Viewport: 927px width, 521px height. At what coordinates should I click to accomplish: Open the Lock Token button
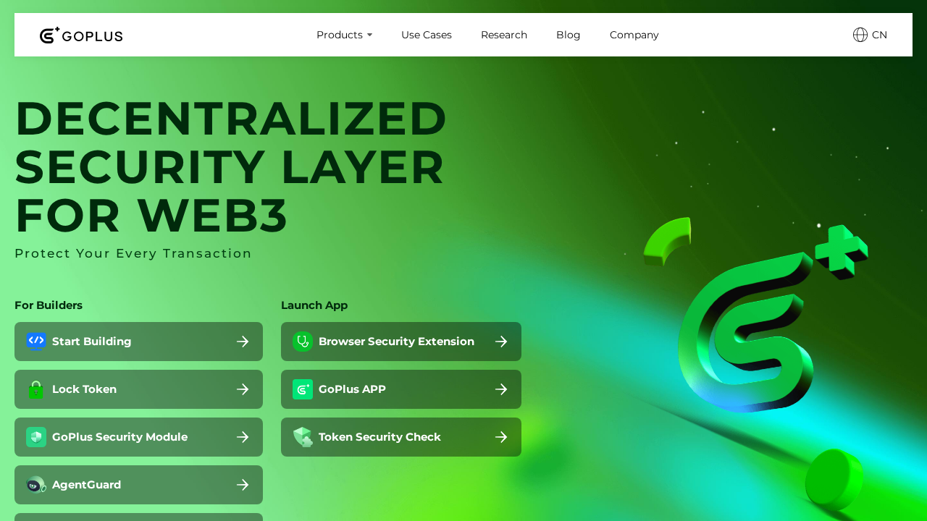click(138, 389)
